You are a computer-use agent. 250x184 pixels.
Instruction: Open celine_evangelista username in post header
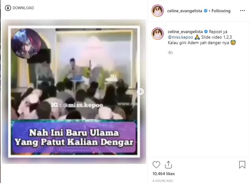pos(185,11)
